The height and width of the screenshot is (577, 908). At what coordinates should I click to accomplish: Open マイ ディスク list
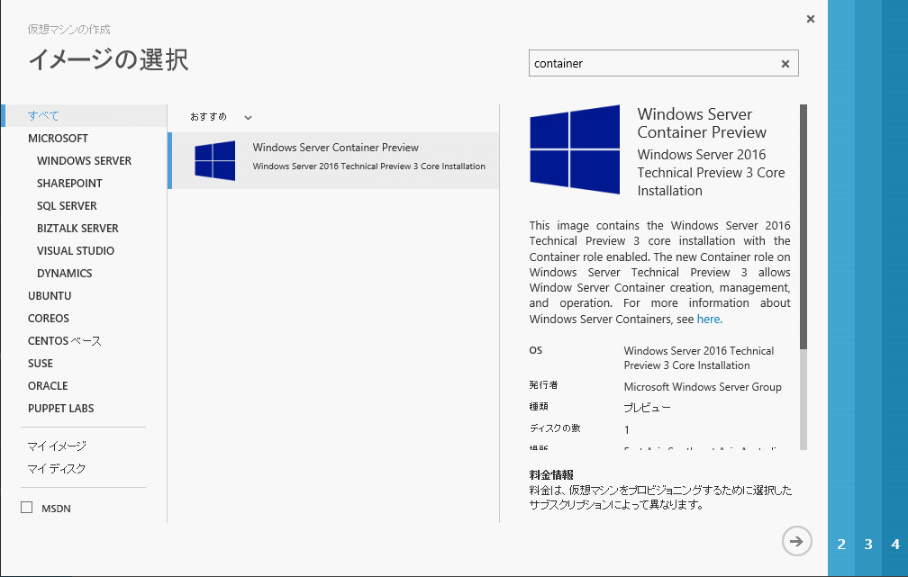click(56, 469)
